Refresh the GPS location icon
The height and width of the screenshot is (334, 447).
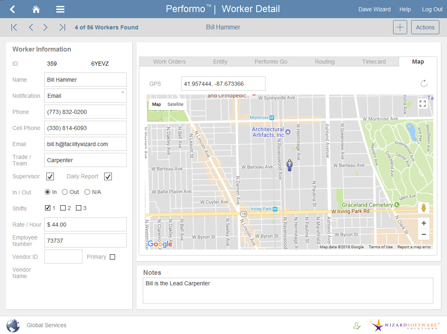(424, 83)
